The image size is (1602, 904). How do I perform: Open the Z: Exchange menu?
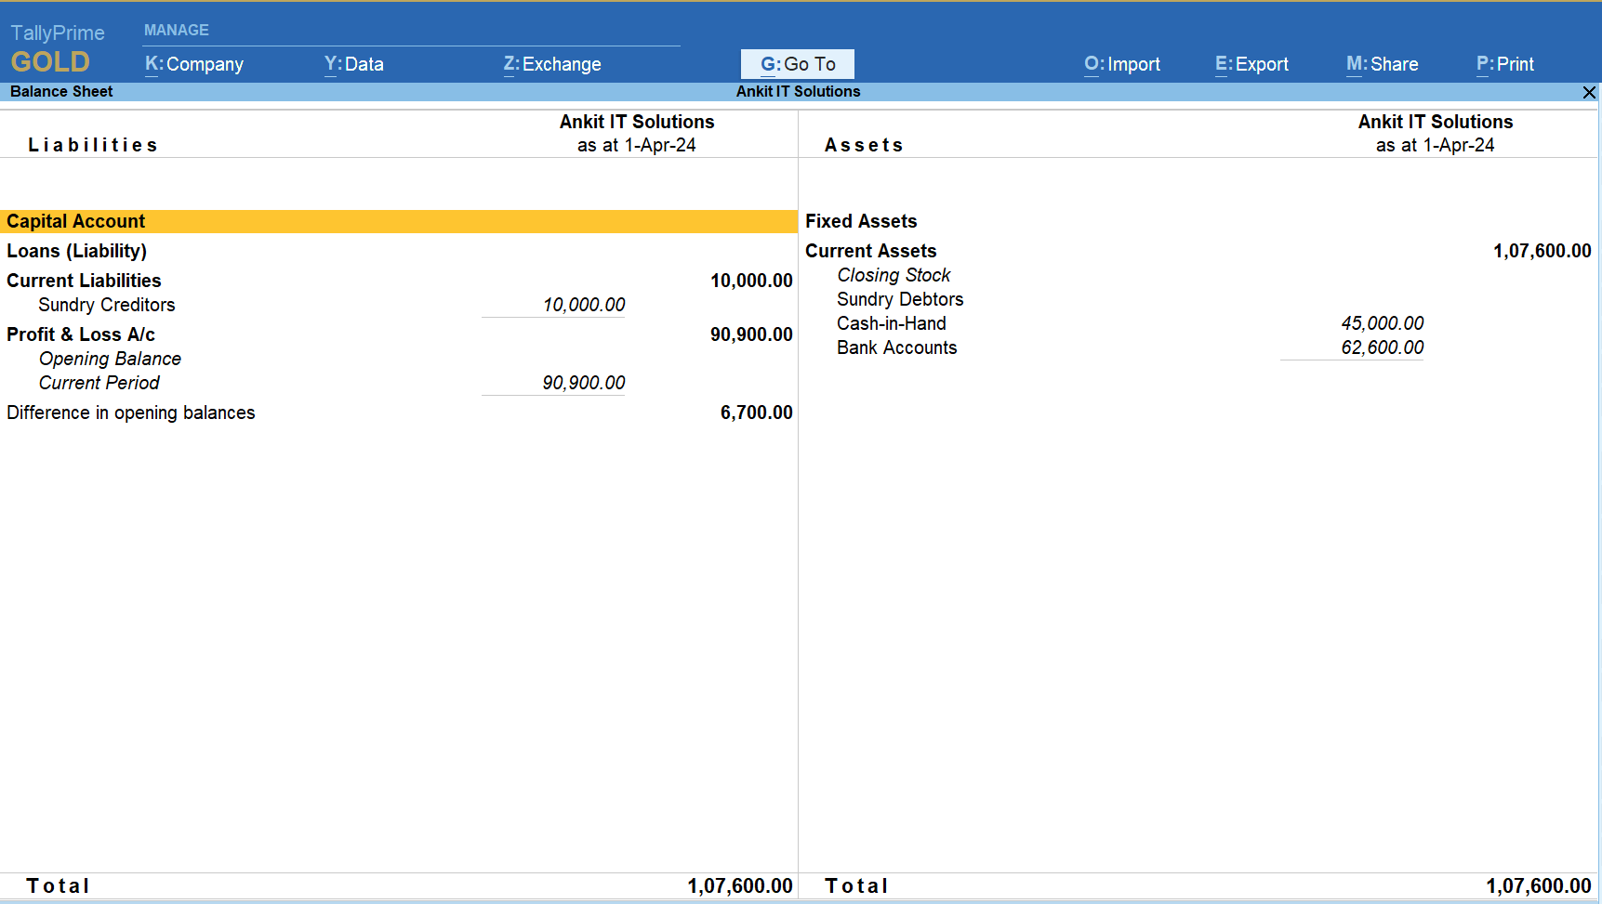552,64
